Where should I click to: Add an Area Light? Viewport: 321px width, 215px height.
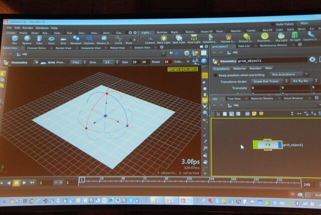pos(194,39)
